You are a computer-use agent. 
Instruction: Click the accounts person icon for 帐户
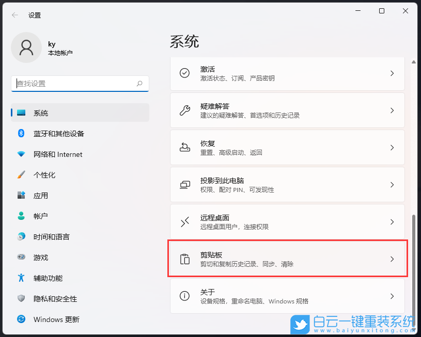(x=21, y=216)
